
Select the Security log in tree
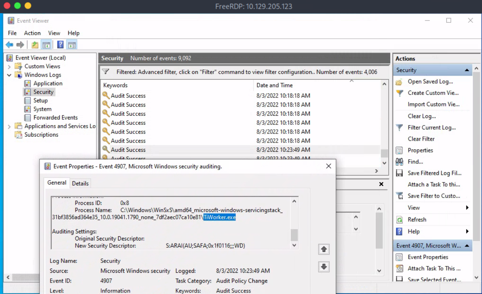tap(43, 92)
